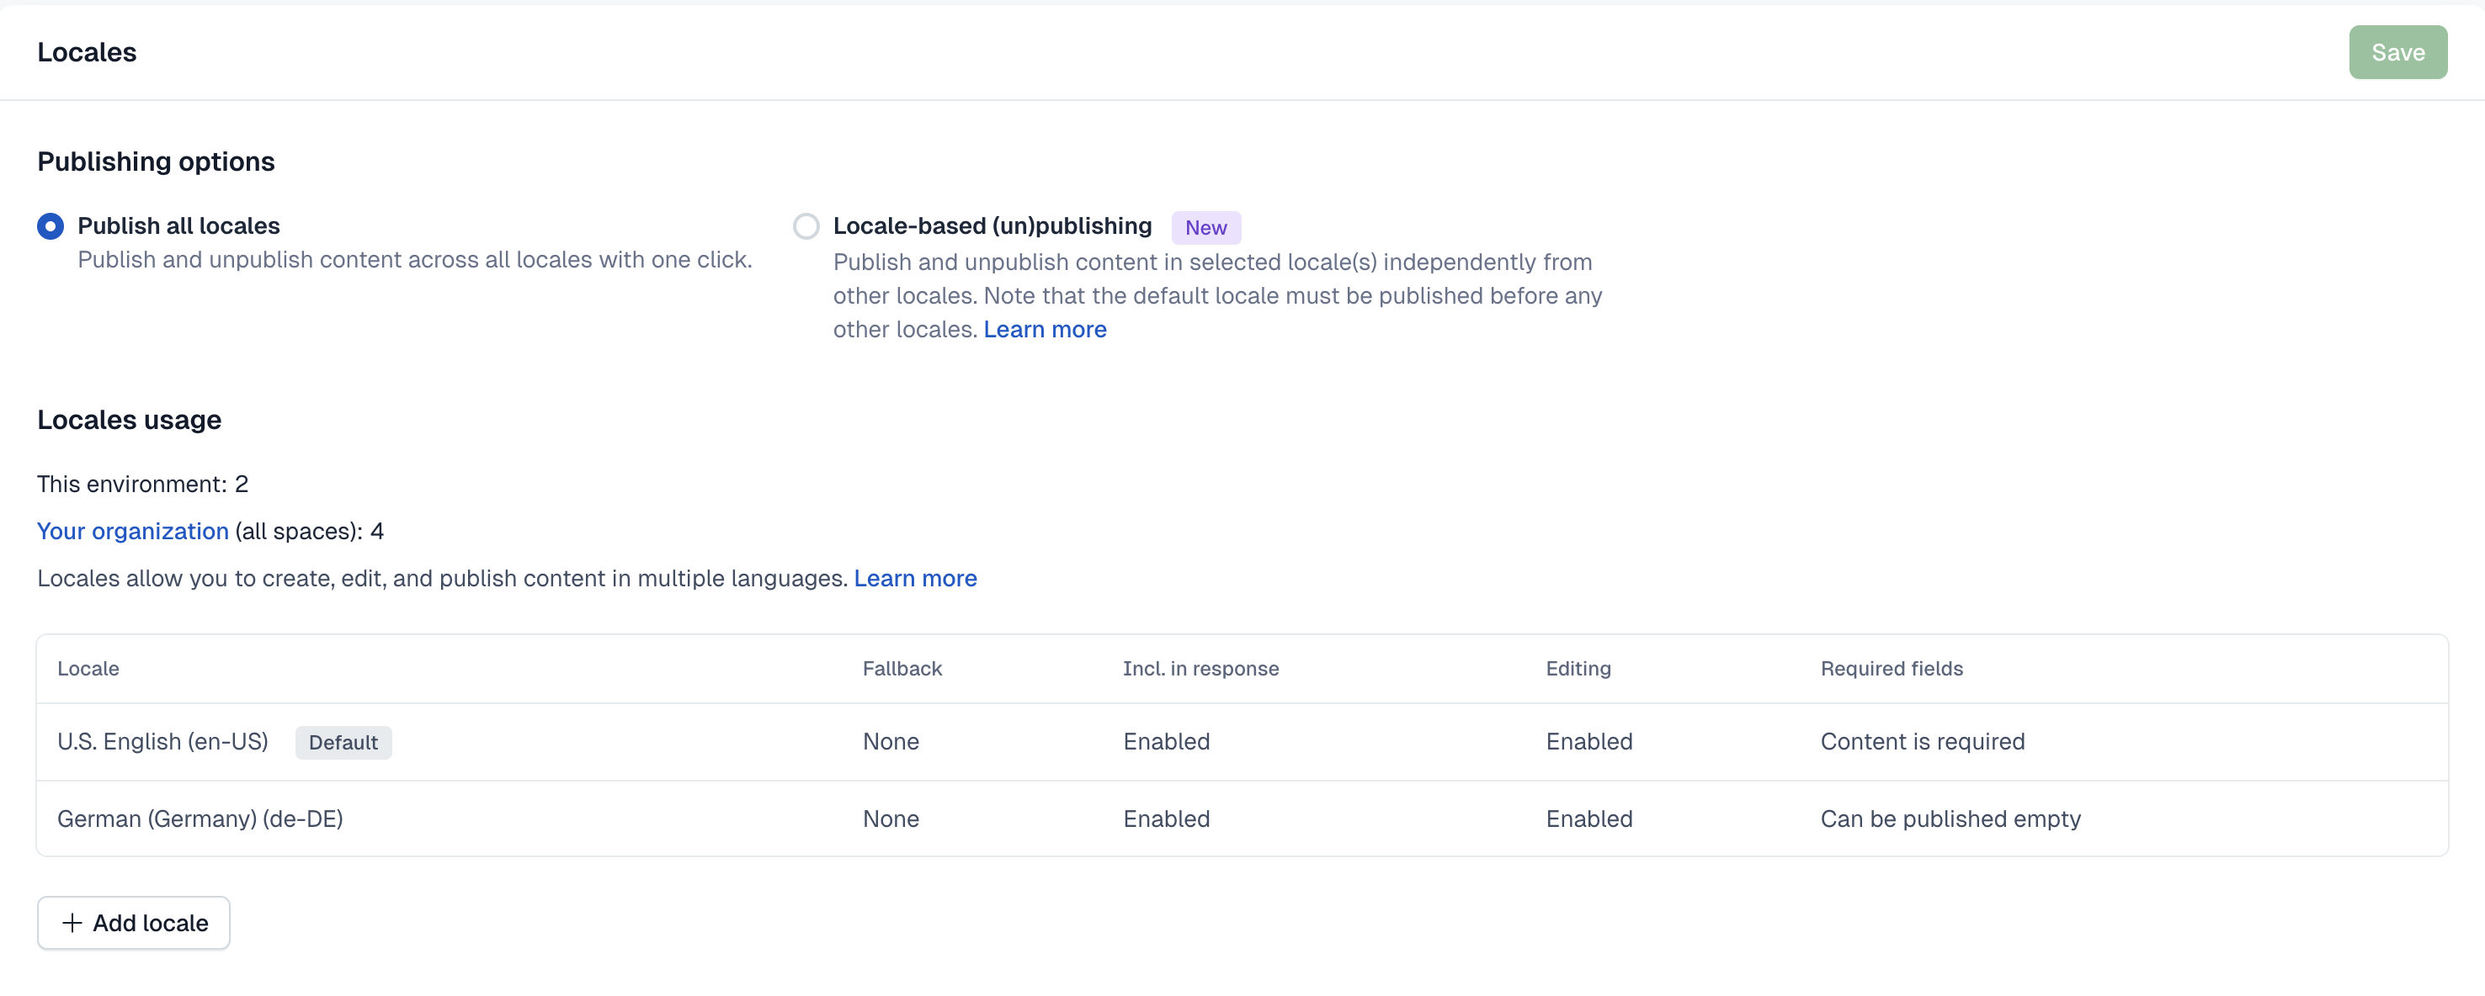Image resolution: width=2485 pixels, height=996 pixels.
Task: Open Learn more link in publishing options
Action: (x=1044, y=330)
